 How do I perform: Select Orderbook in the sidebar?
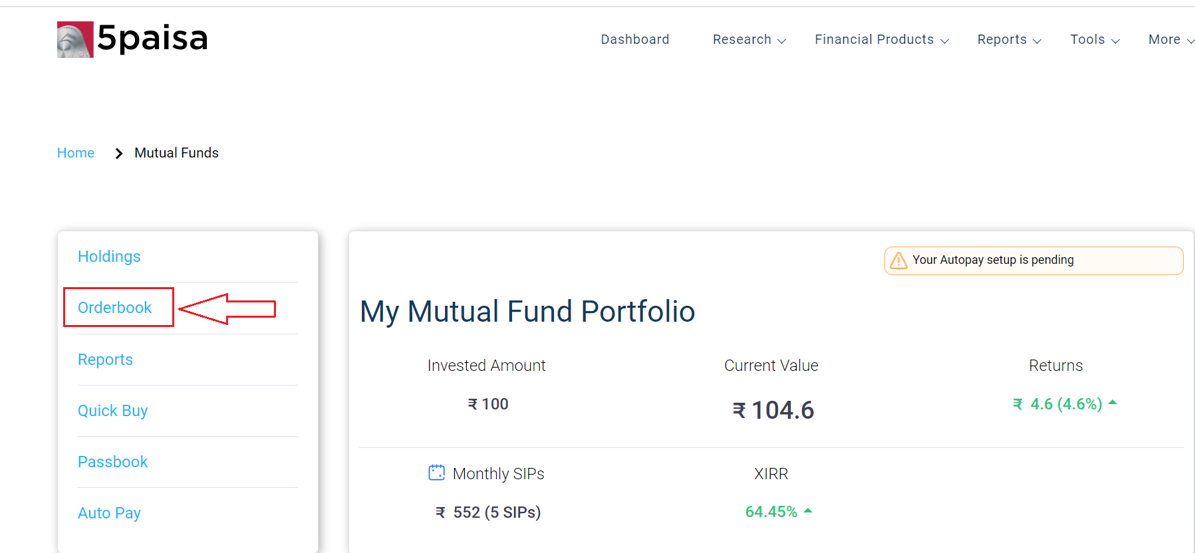115,308
